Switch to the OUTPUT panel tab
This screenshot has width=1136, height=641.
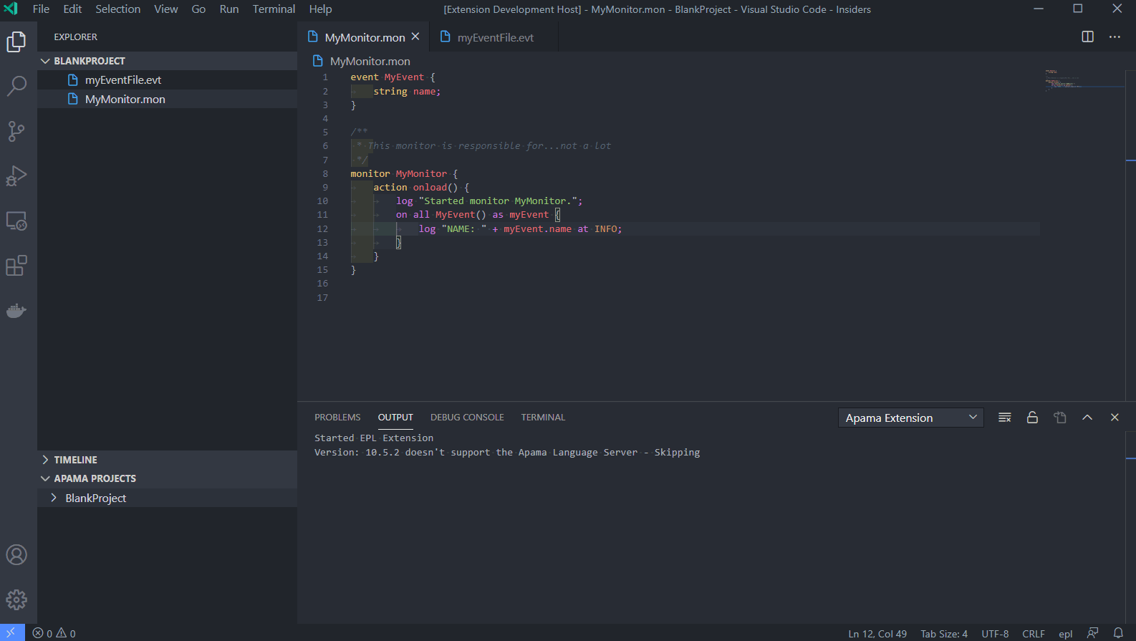pos(395,418)
